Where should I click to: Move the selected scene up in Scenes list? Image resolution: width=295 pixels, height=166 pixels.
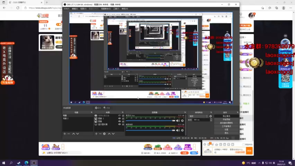[x=73, y=134]
